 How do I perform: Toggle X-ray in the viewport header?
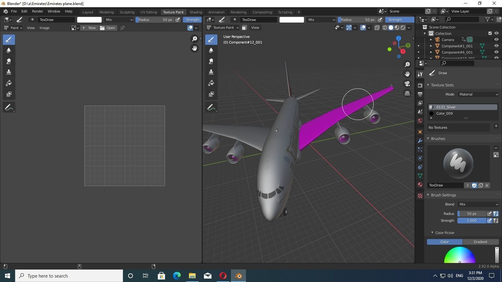pyautogui.click(x=377, y=28)
